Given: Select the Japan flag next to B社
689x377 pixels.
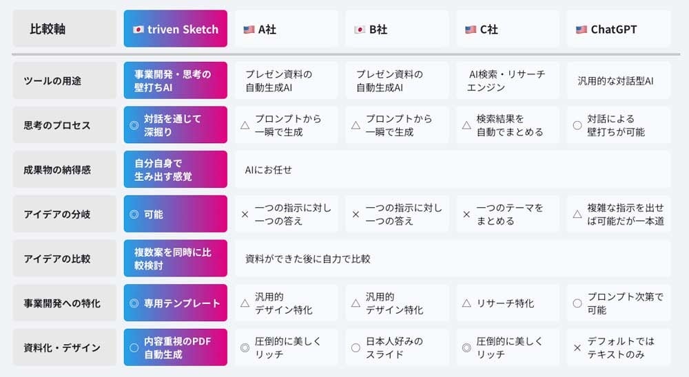Looking at the screenshot, I should 359,30.
